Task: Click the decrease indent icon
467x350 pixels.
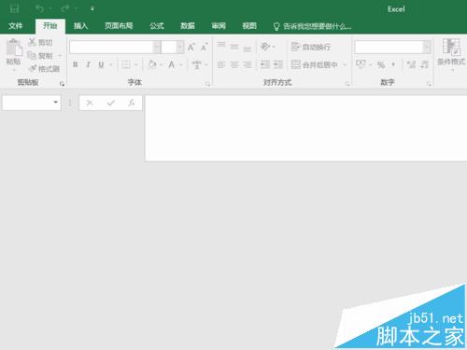Action: (x=265, y=64)
